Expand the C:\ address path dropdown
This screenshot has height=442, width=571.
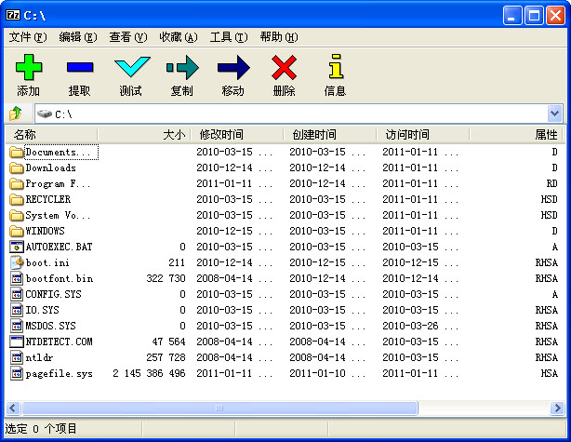(554, 114)
